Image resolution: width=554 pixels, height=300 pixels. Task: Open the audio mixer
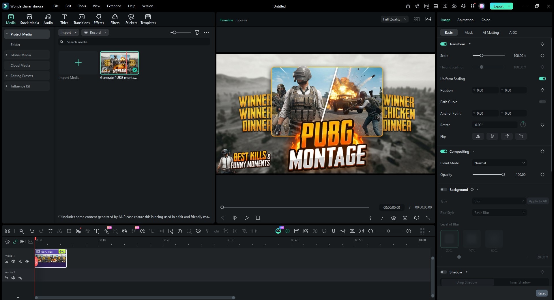pyautogui.click(x=343, y=231)
